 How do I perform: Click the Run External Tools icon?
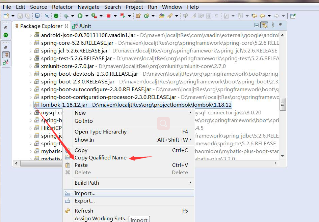tap(94, 16)
